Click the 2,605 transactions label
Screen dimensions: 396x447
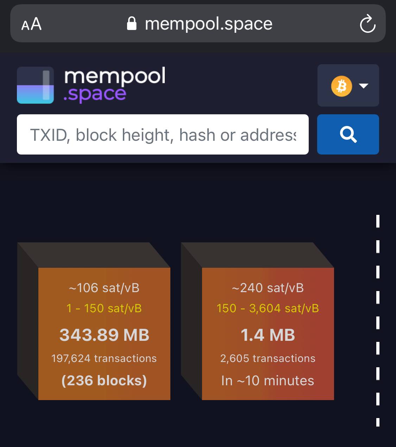click(268, 358)
